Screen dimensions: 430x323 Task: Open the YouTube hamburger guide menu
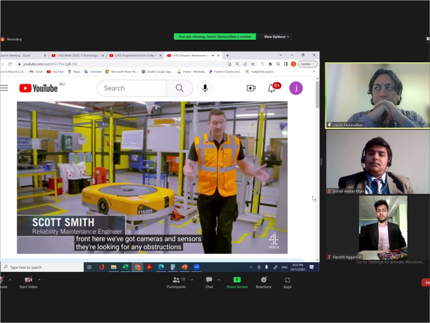4,88
